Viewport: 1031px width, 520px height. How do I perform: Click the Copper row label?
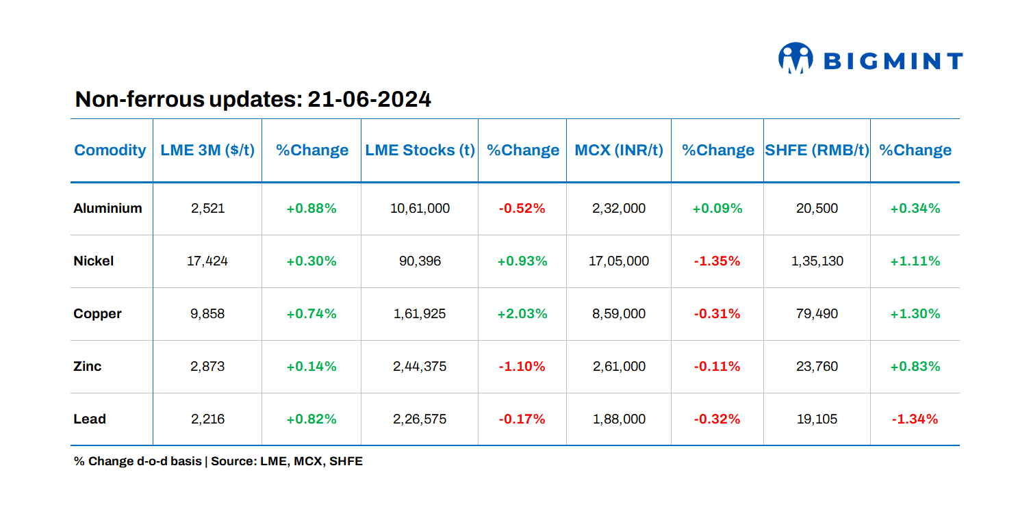[x=97, y=313]
